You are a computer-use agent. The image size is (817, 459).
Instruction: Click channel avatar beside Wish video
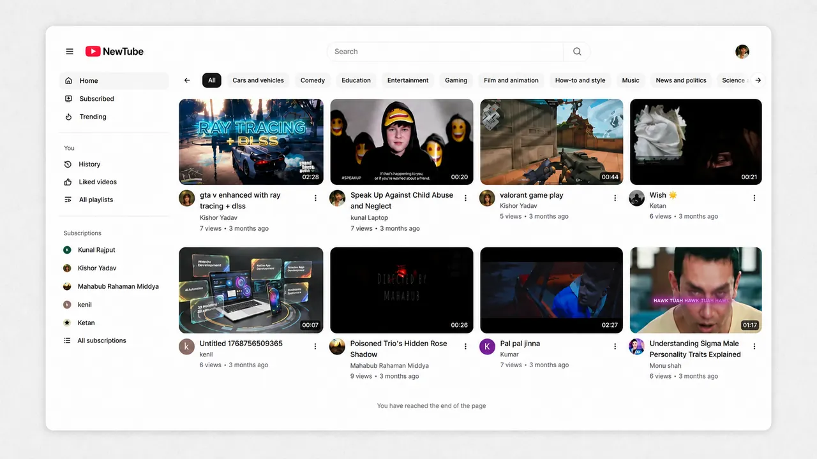(x=636, y=198)
